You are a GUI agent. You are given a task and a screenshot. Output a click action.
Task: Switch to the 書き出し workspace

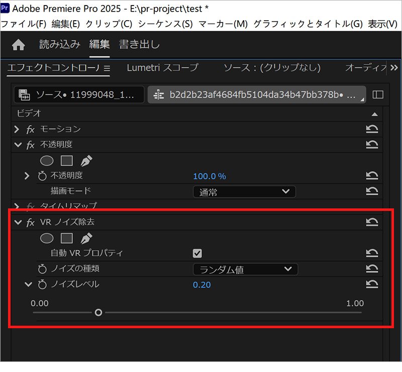[139, 44]
